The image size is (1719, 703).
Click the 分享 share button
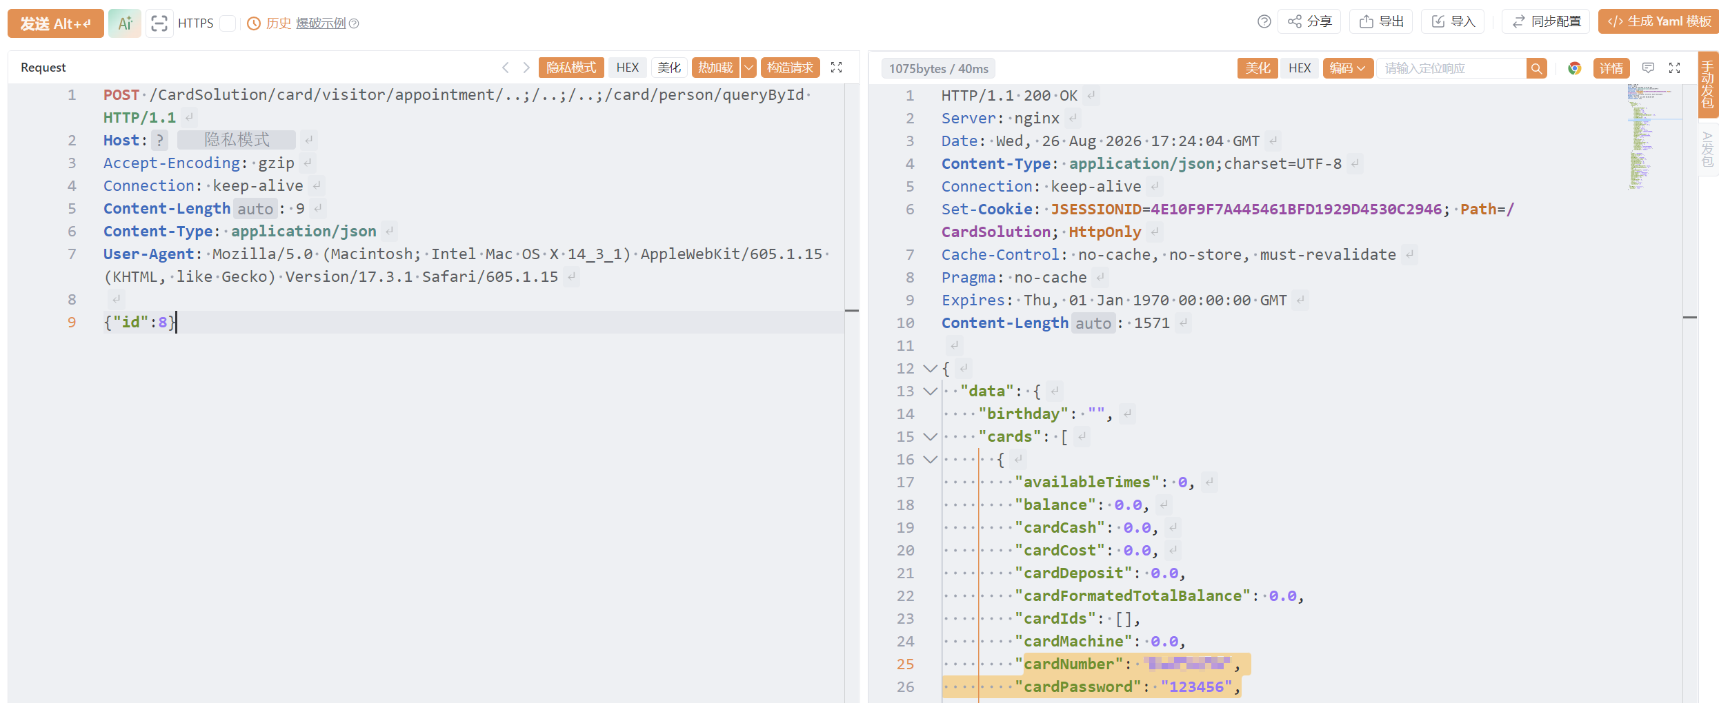tap(1309, 21)
